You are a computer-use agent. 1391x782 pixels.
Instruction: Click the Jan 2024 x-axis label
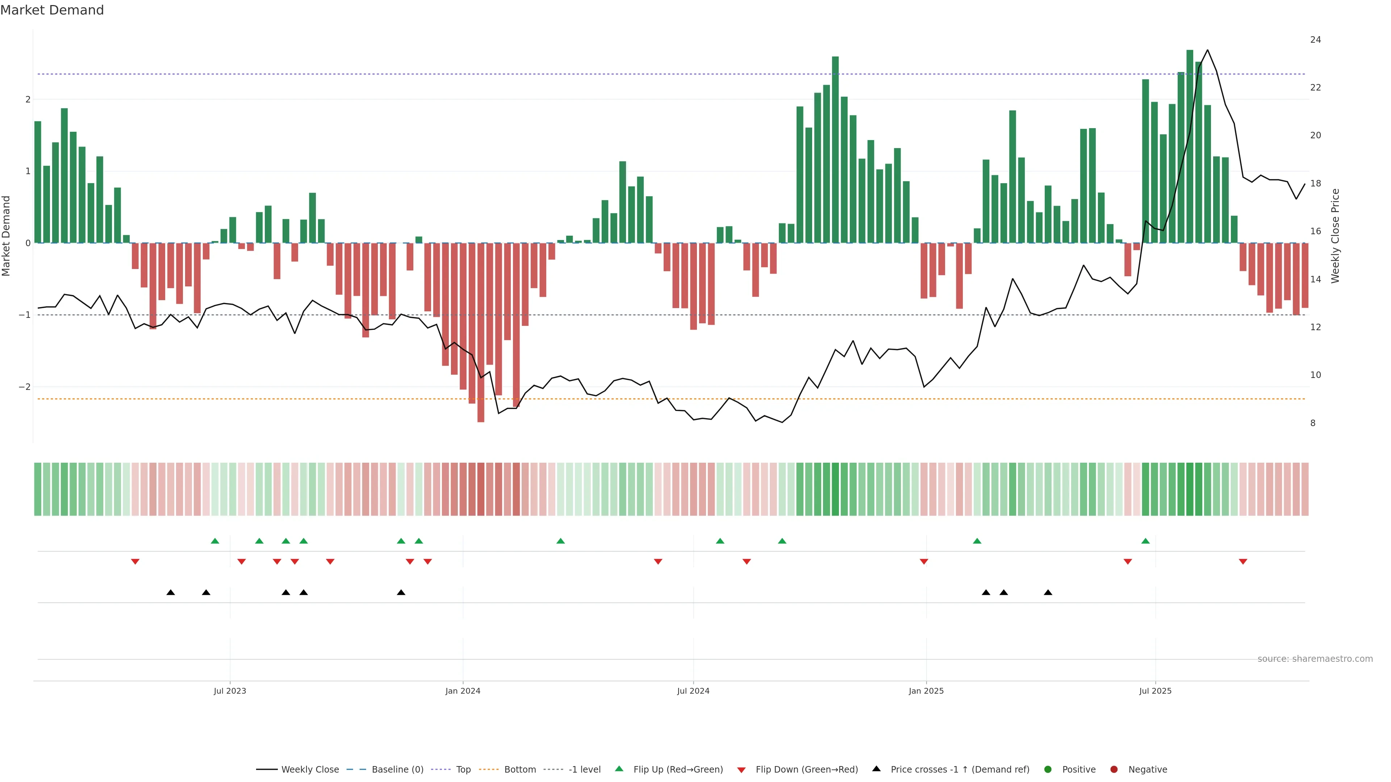point(463,691)
